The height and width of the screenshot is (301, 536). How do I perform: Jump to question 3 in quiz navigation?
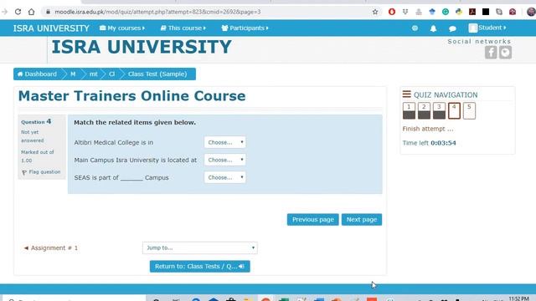tap(439, 110)
